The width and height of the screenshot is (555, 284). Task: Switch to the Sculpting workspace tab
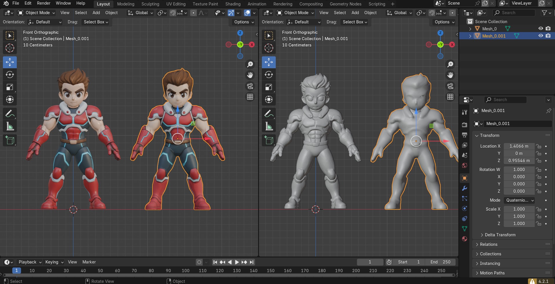[x=150, y=4]
